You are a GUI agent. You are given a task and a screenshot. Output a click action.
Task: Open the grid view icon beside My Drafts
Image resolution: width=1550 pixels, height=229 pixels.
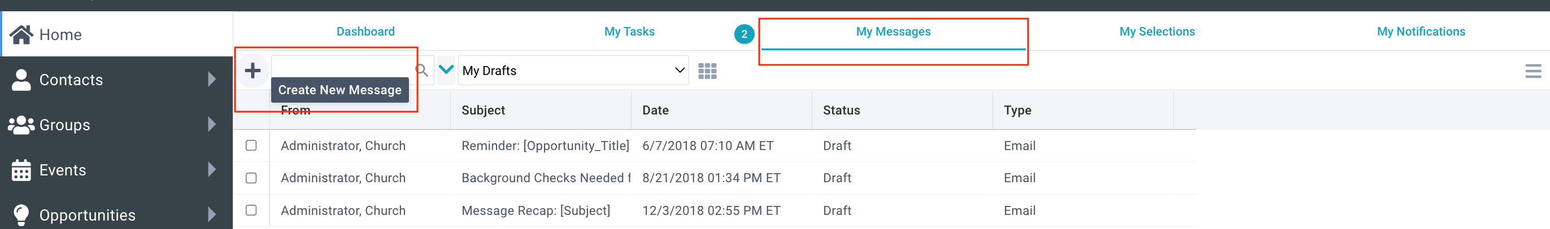(x=707, y=71)
